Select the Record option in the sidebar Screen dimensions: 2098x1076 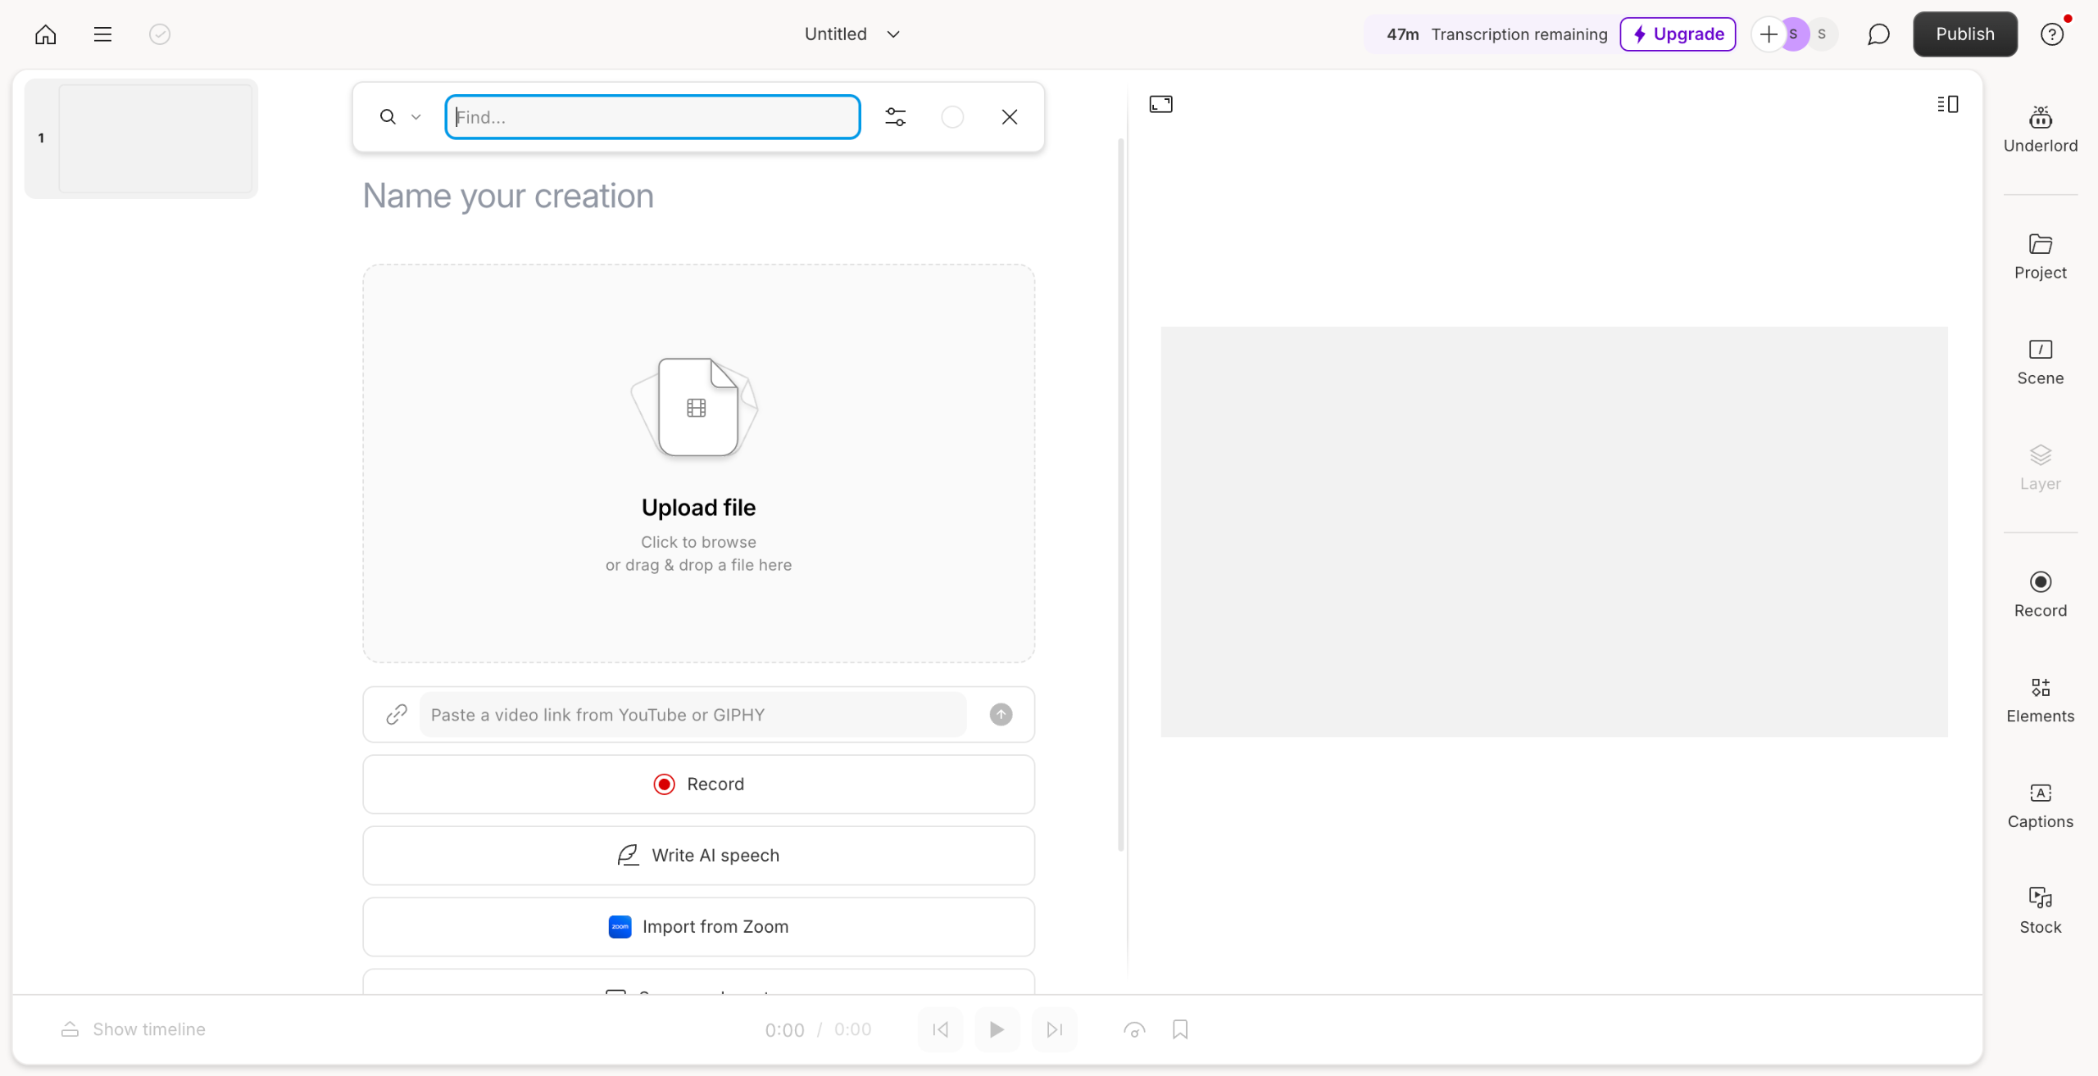[2040, 595]
